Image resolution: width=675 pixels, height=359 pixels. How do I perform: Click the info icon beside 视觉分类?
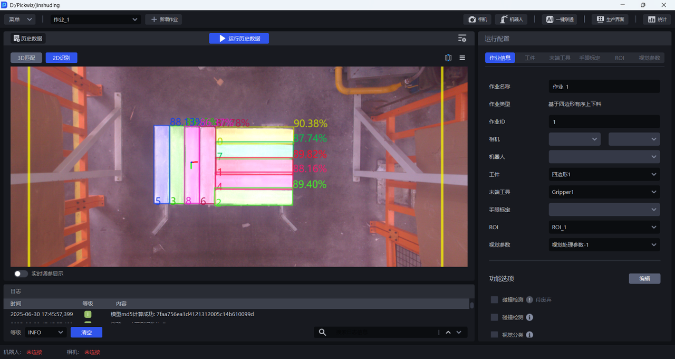(529, 335)
